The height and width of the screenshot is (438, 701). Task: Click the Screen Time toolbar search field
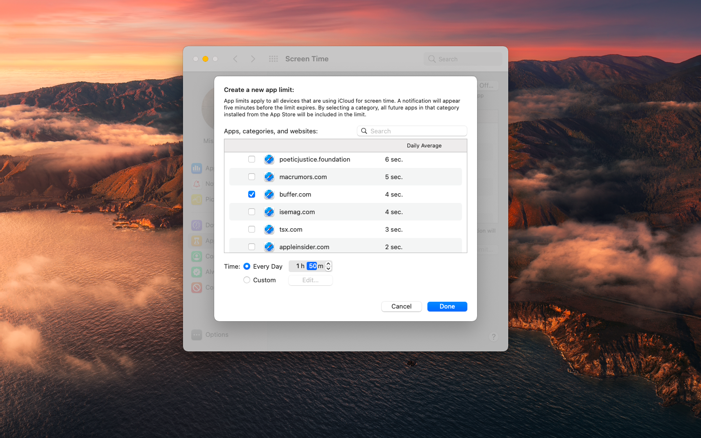pyautogui.click(x=463, y=59)
